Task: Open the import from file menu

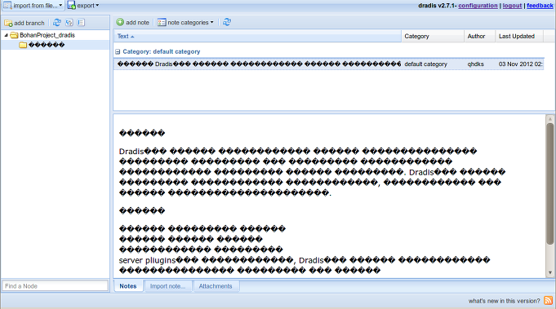Action: [33, 6]
